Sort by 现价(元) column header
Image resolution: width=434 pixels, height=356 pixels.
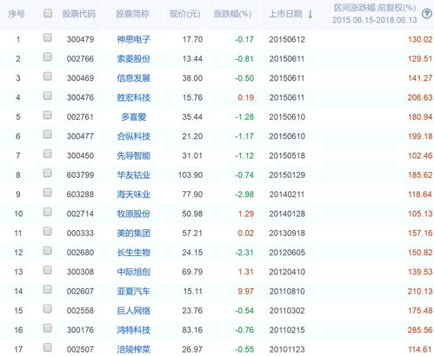[x=185, y=14]
